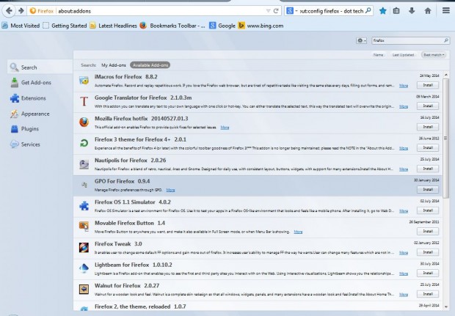Show My Add-ons search results
The image size is (455, 316).
[114, 65]
